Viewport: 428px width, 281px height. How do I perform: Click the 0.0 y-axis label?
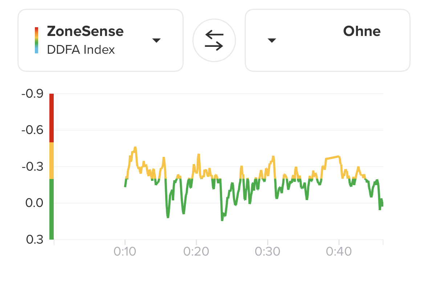(x=34, y=203)
